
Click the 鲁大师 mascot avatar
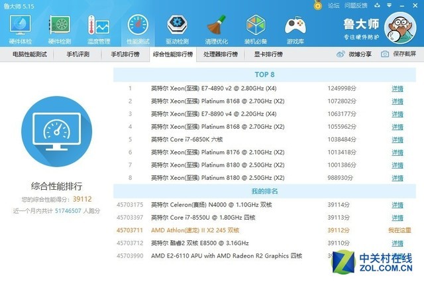coord(400,28)
